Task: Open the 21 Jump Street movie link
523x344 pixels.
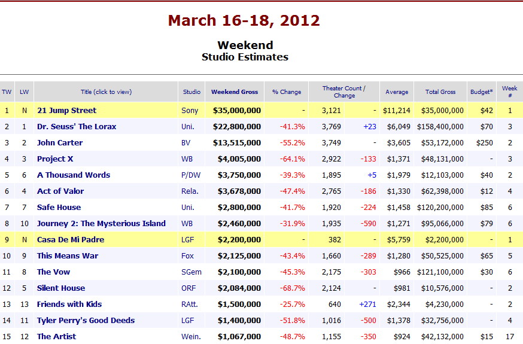Action: pyautogui.click(x=66, y=110)
